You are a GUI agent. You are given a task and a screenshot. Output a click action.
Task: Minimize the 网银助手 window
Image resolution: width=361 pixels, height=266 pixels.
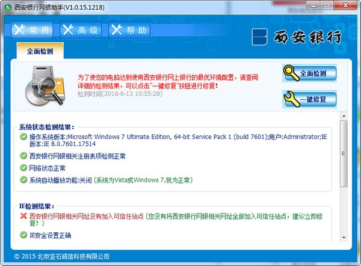[x=313, y=5]
